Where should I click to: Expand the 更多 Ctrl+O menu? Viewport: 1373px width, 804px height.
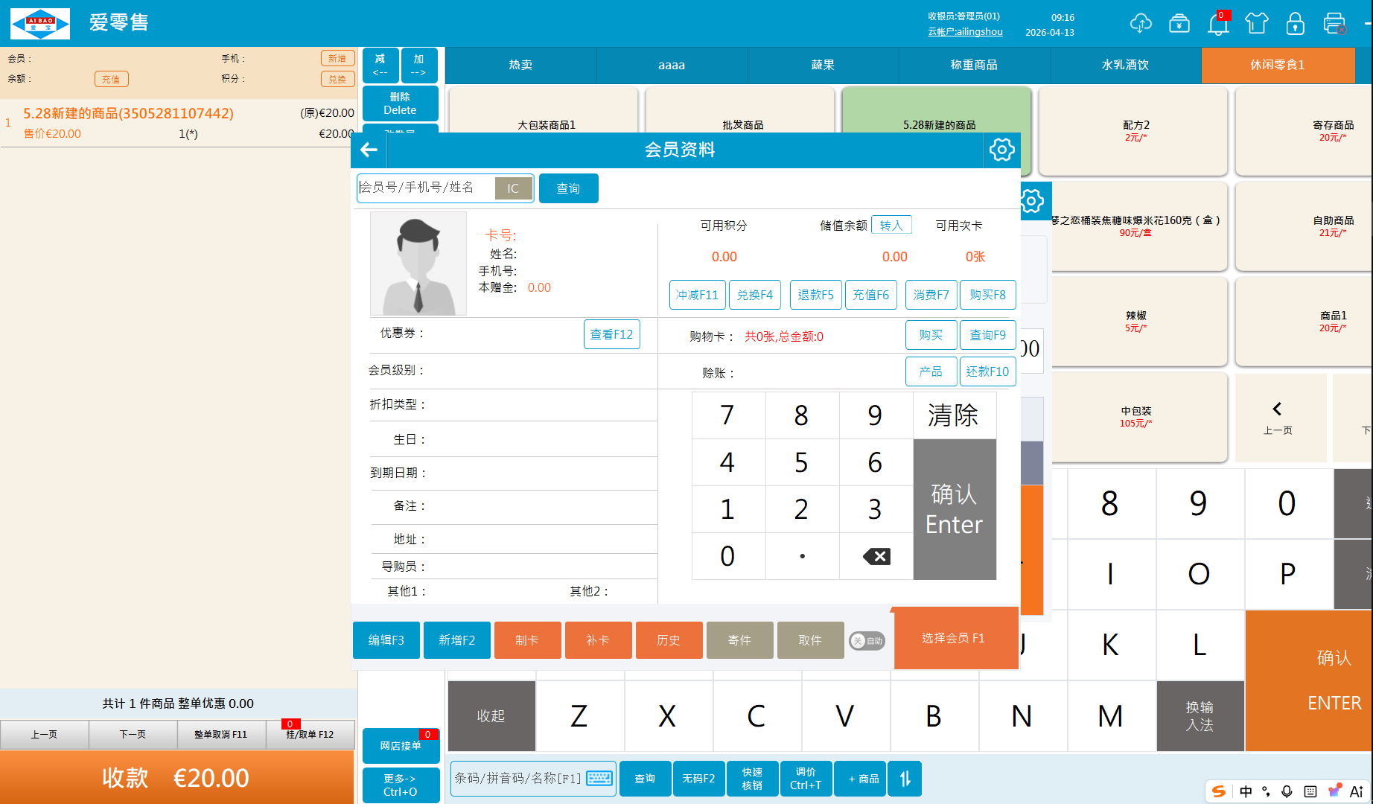(401, 785)
